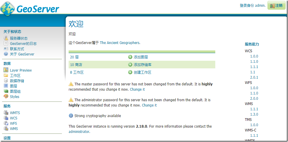Screen dimensions: 288x142
Task: Click the Styles palette icon
Action: point(6,97)
